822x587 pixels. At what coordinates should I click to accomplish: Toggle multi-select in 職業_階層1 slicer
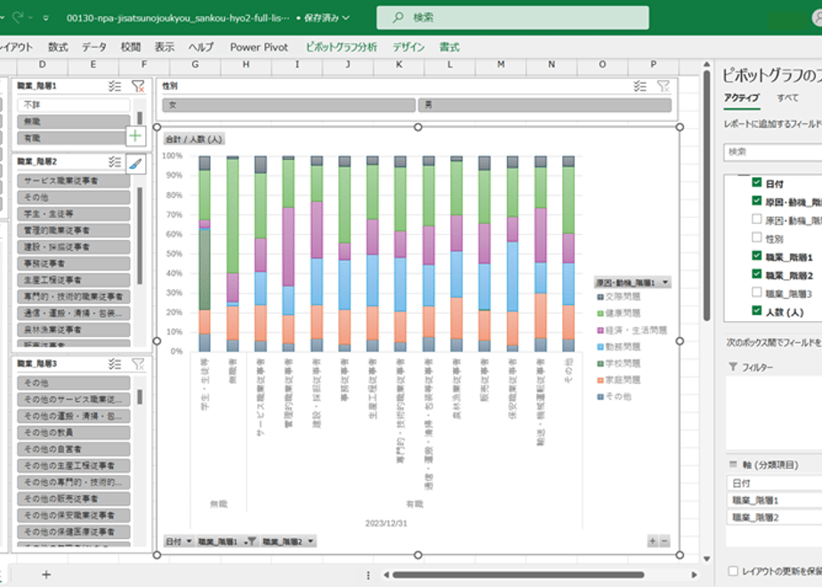coord(115,86)
